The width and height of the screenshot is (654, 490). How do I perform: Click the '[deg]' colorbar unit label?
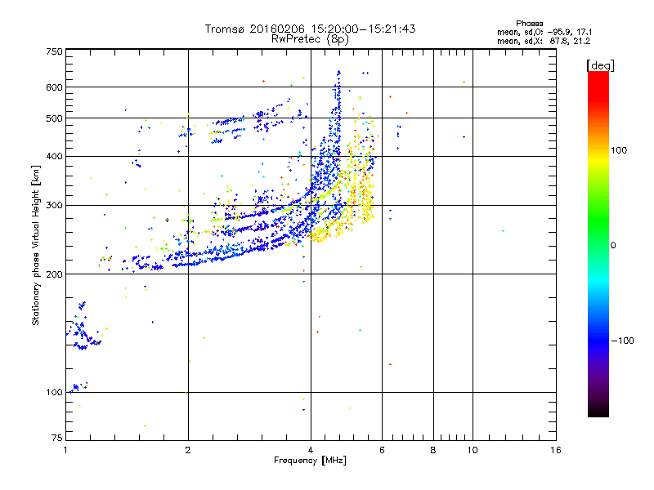(x=600, y=65)
